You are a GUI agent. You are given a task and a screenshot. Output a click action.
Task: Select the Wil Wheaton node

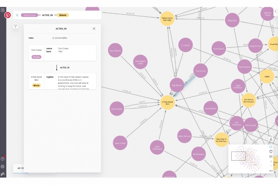coord(198,154)
